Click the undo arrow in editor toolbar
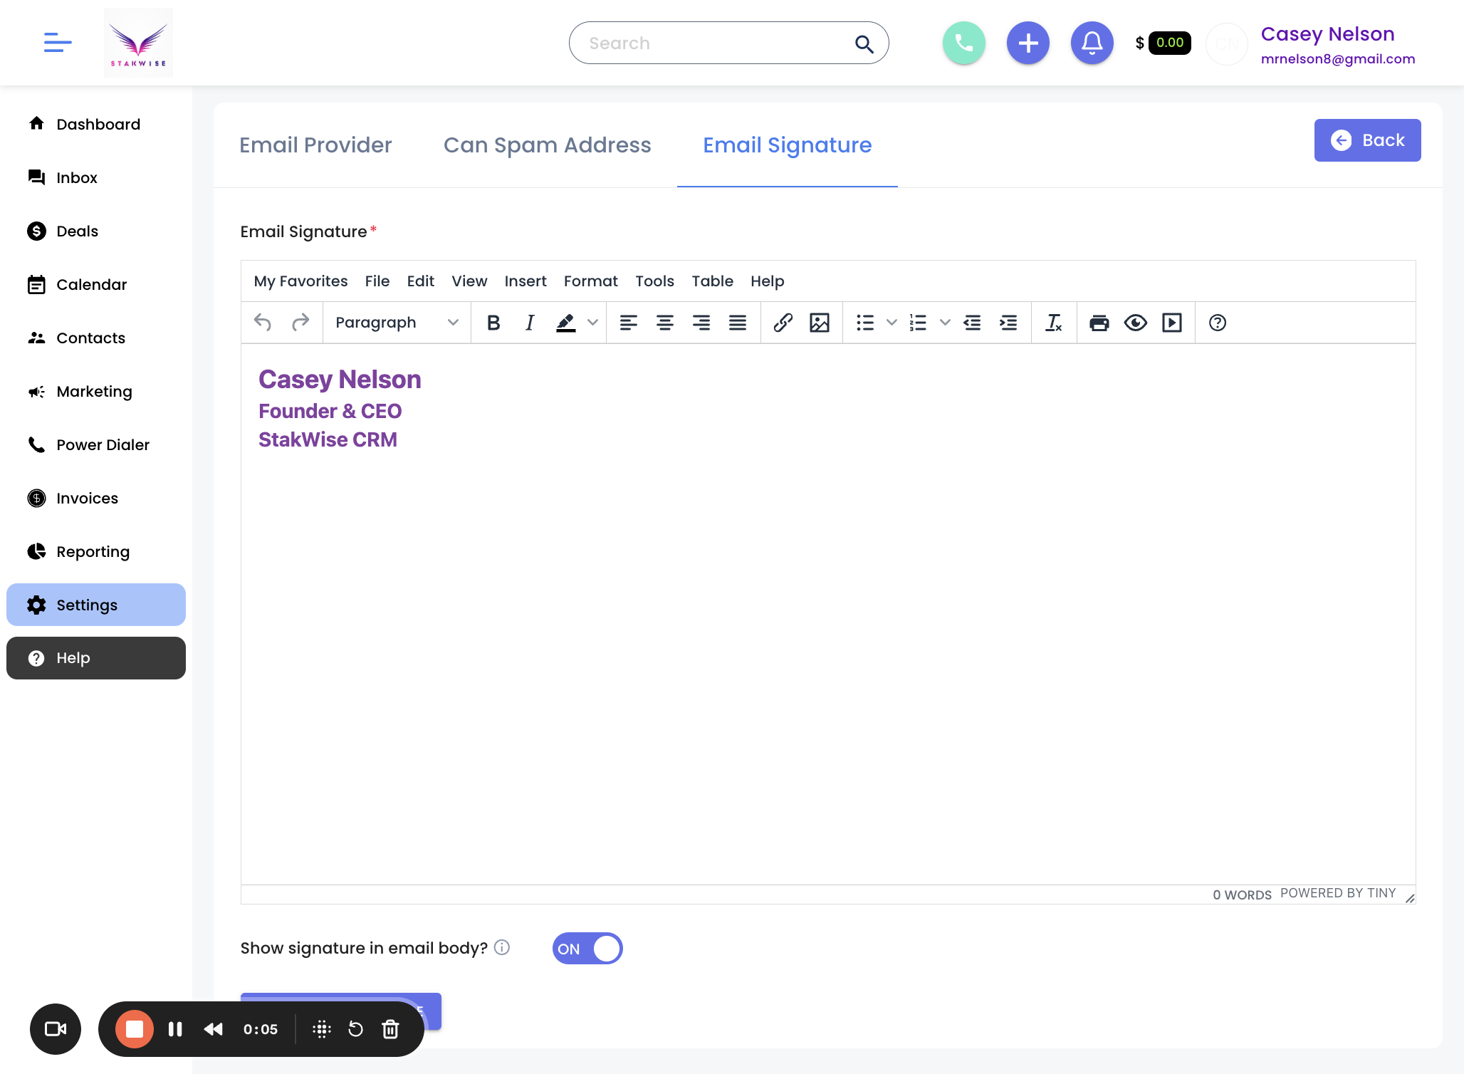 coord(263,323)
